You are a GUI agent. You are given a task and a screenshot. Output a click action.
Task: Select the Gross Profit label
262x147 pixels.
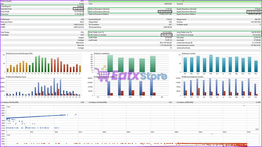[5, 12]
